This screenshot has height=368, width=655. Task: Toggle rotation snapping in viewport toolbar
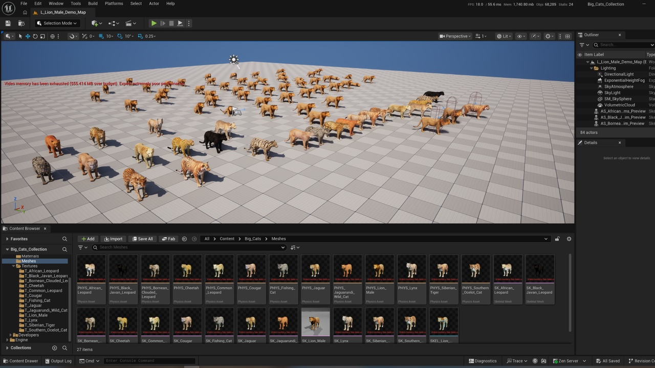click(x=120, y=36)
